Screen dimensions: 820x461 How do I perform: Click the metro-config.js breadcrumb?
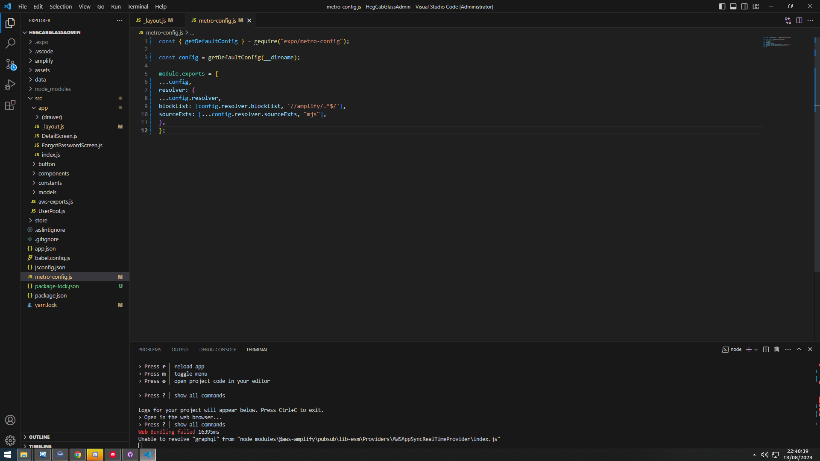point(164,32)
